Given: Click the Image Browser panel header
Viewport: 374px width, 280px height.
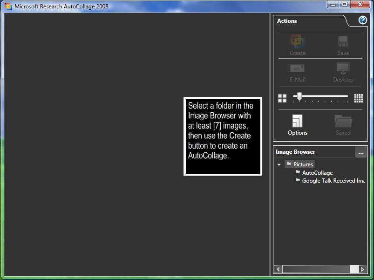Looking at the screenshot, I should [x=295, y=152].
